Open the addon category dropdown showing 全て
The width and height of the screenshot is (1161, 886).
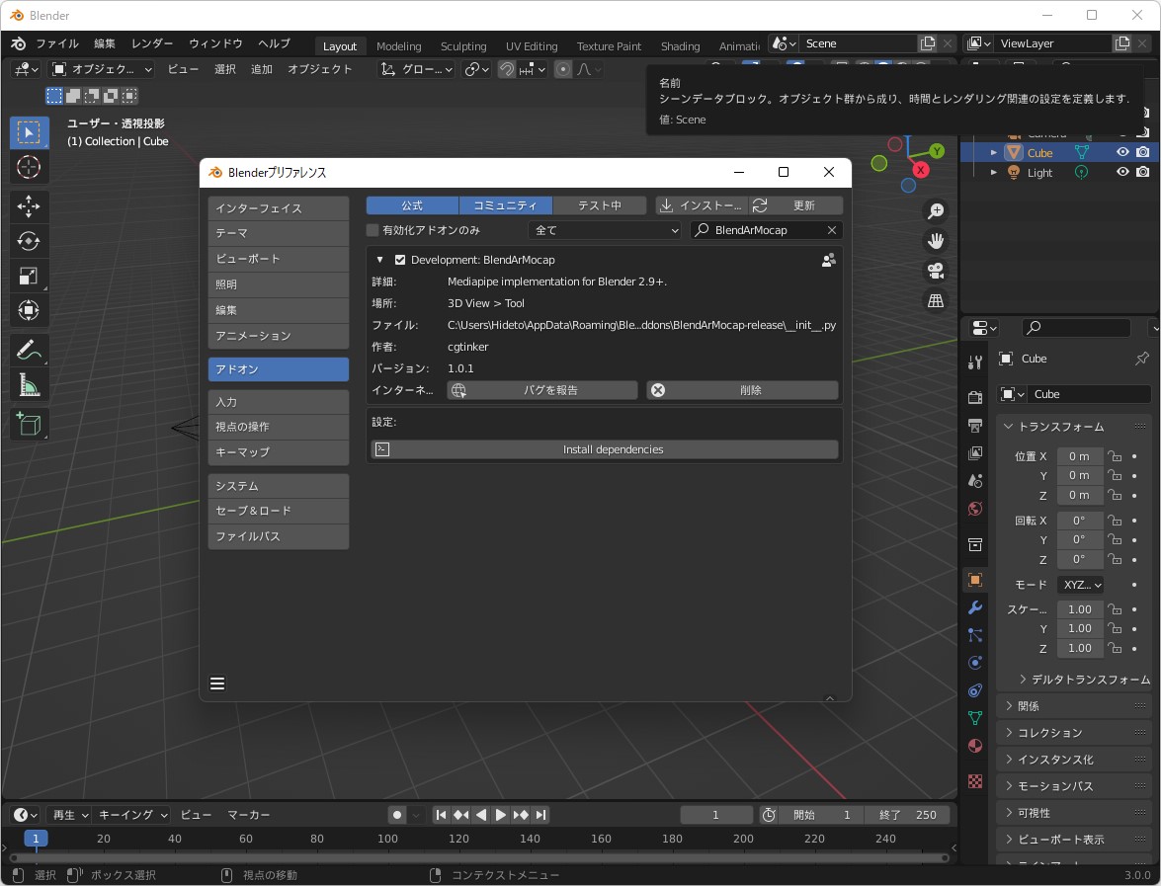[x=605, y=229]
